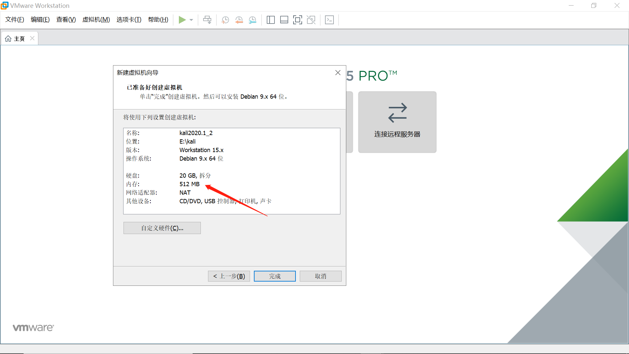Enter full screen mode
Viewport: 629px width, 354px height.
click(x=297, y=20)
